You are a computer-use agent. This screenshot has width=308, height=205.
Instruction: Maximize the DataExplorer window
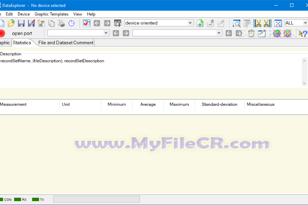[292, 5]
